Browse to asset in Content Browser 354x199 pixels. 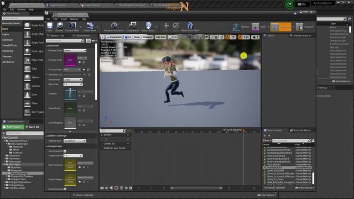[59, 27]
